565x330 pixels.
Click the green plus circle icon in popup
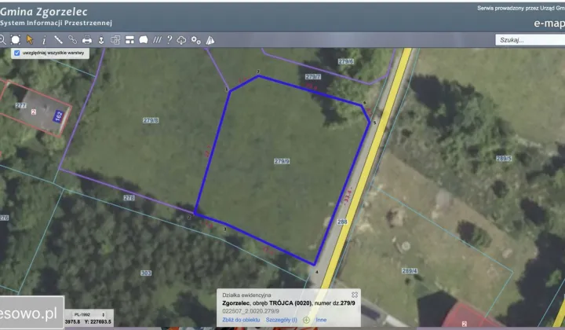click(306, 320)
